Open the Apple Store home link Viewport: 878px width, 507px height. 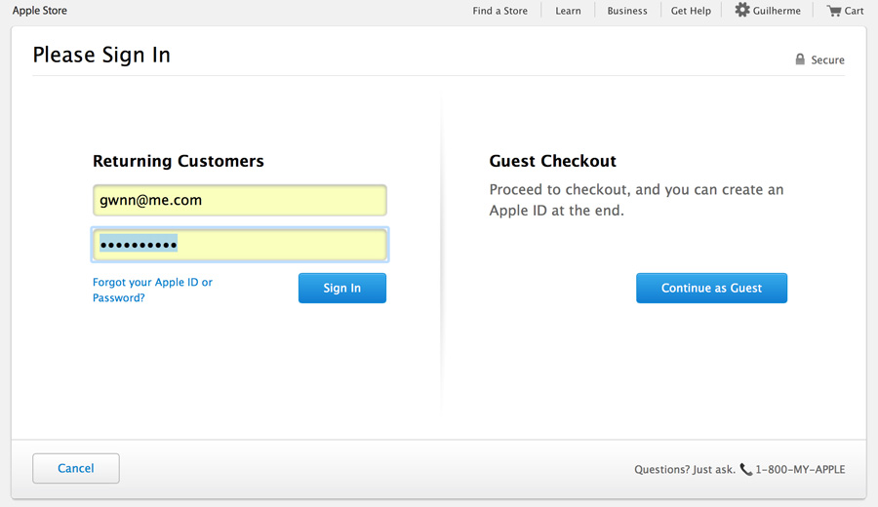[40, 10]
